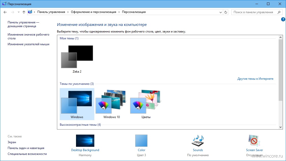
Task: Select the Windows 10 theme
Action: pos(111,104)
